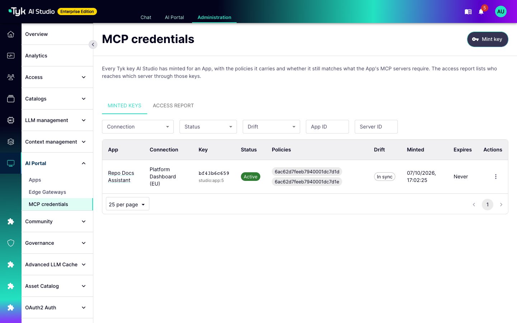Viewport: 517px width, 323px height.
Task: Open the Connection filter dropdown
Action: tap(138, 127)
